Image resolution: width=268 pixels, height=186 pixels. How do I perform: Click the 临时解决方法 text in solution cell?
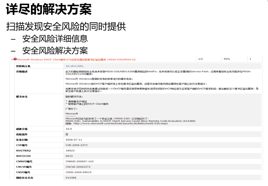coord(74,97)
